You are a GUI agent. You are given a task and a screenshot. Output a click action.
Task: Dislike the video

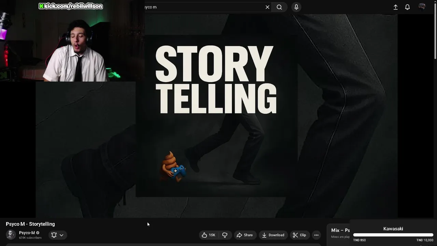pos(225,235)
